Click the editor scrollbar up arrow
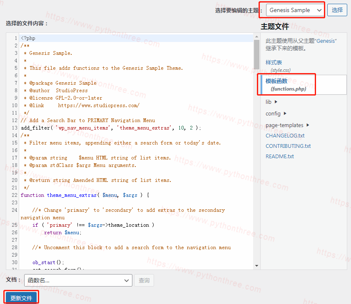The image size is (351, 304). point(256,37)
